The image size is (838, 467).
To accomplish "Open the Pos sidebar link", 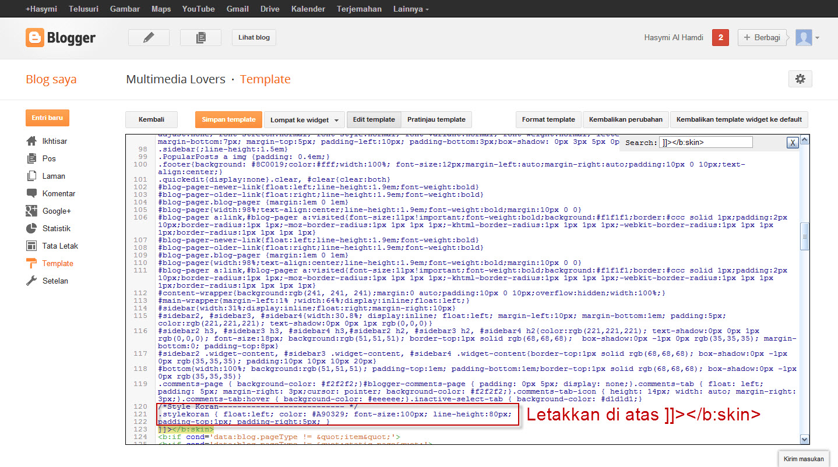I will point(49,158).
